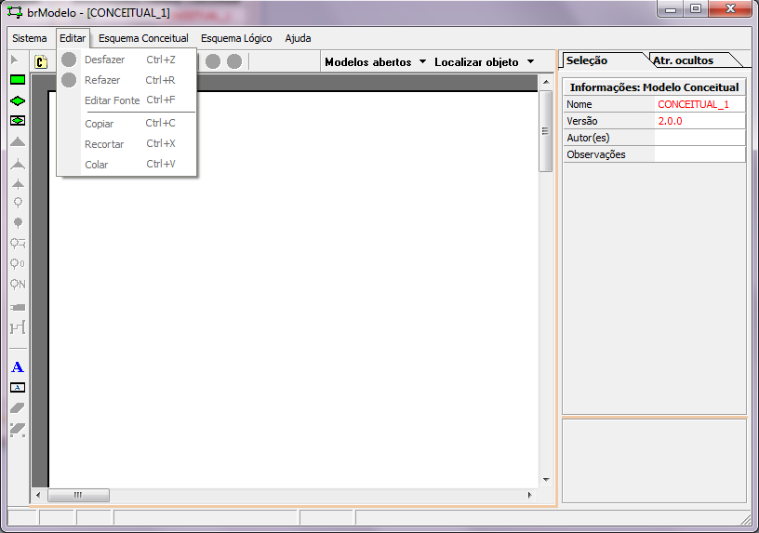Select the green Entity rectangle tool
The width and height of the screenshot is (759, 533).
click(x=18, y=80)
